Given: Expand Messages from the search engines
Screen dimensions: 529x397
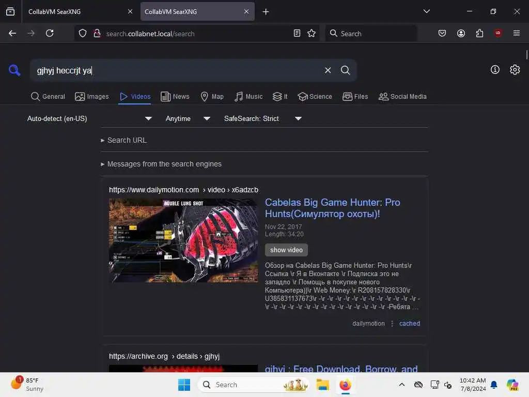Looking at the screenshot, I should pyautogui.click(x=161, y=164).
